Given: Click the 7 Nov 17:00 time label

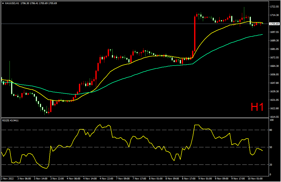Looking at the screenshot, I should click(x=139, y=179).
